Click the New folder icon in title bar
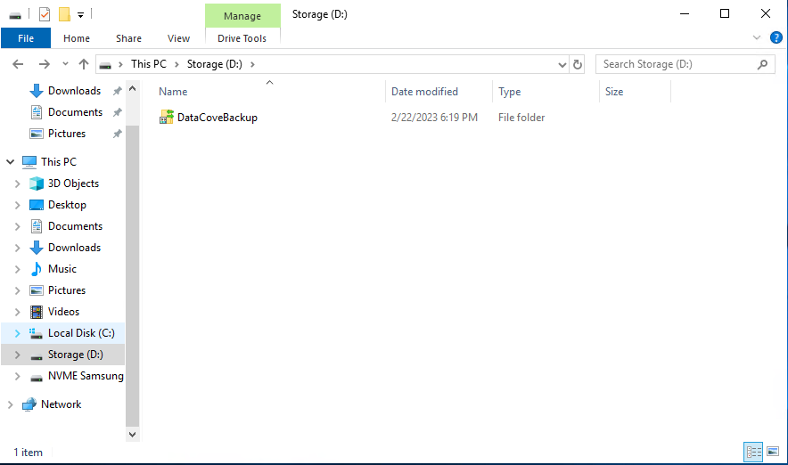 click(64, 14)
